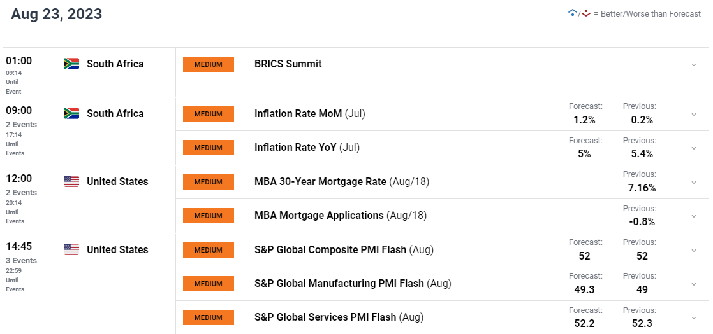The image size is (713, 334).
Task: Expand S&P Global Services PMI Flash chevron
Action: (694, 318)
